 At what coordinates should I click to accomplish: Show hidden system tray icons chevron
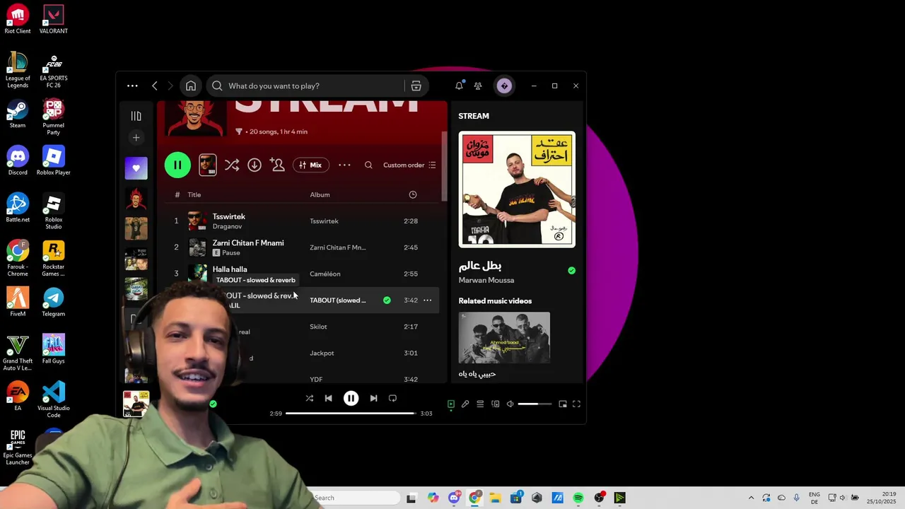(751, 498)
